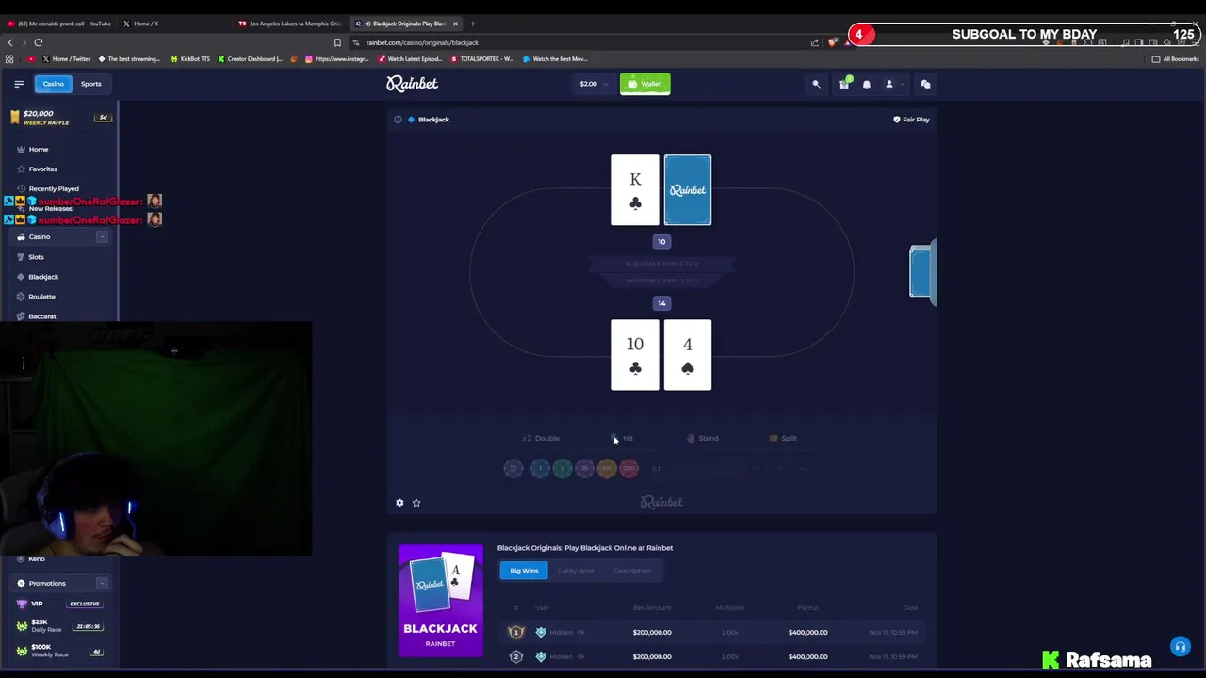This screenshot has width=1206, height=678.
Task: Open the hamburger sidebar menu
Action: click(x=19, y=84)
